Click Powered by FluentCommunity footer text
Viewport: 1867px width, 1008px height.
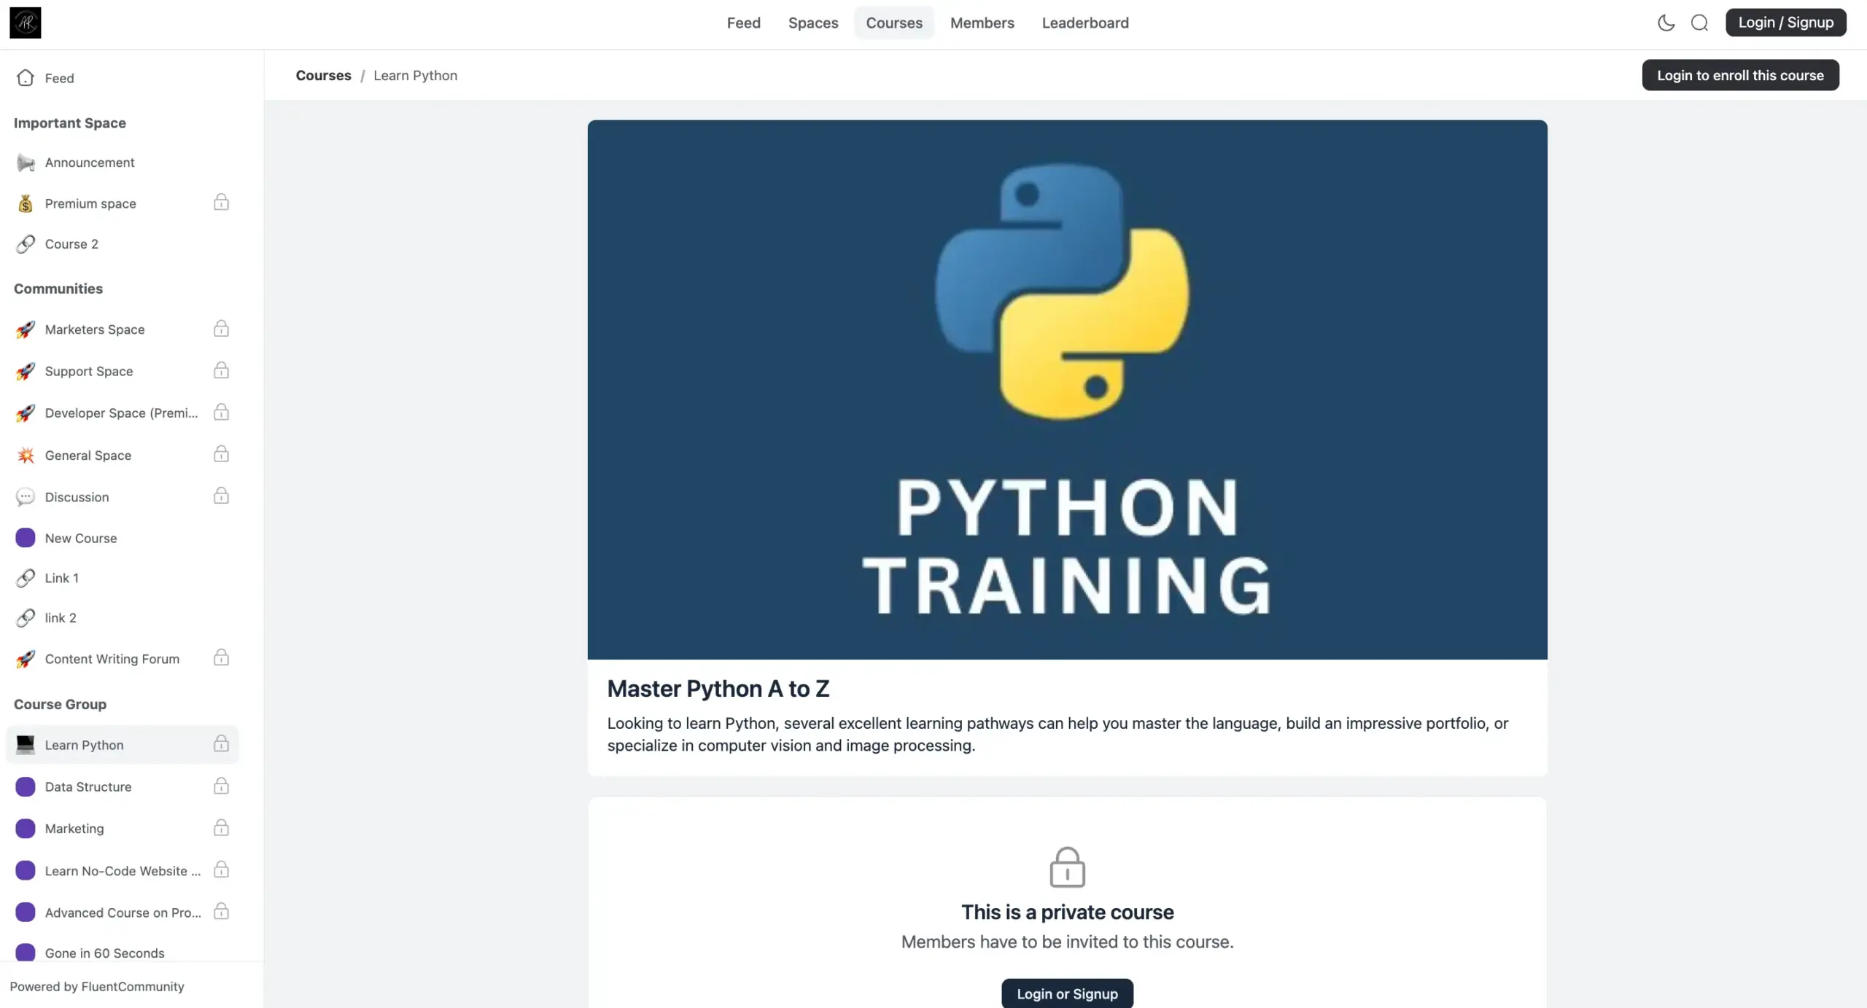(97, 986)
